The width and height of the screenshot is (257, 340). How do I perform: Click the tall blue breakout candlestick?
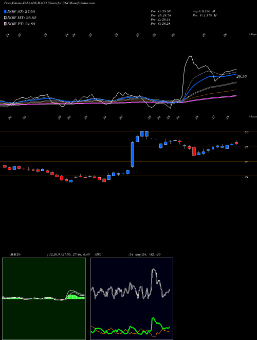(x=133, y=155)
